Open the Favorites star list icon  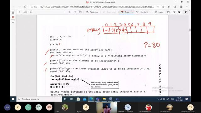[169, 7]
